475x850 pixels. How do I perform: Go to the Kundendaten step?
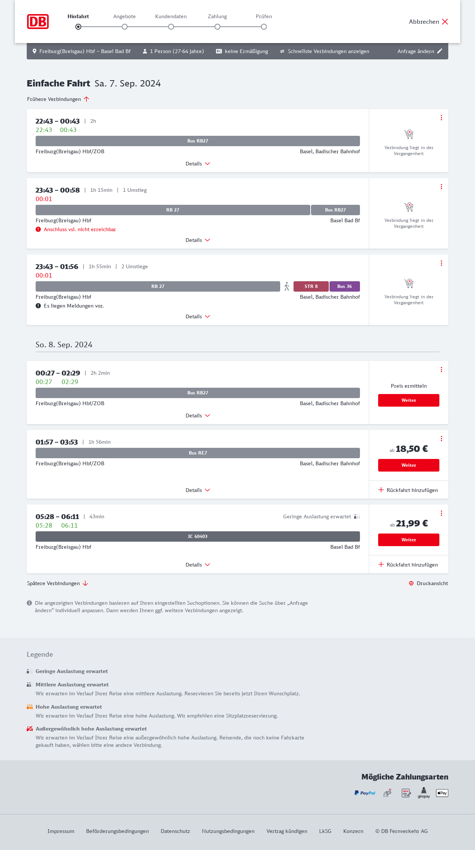pos(171,27)
